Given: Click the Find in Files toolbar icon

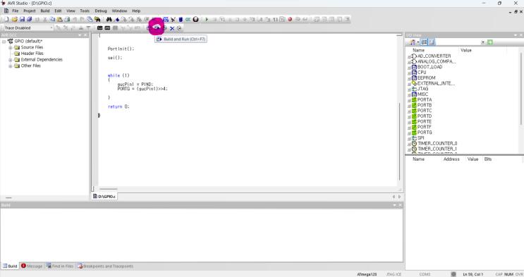Looking at the screenshot, I should (97, 19).
